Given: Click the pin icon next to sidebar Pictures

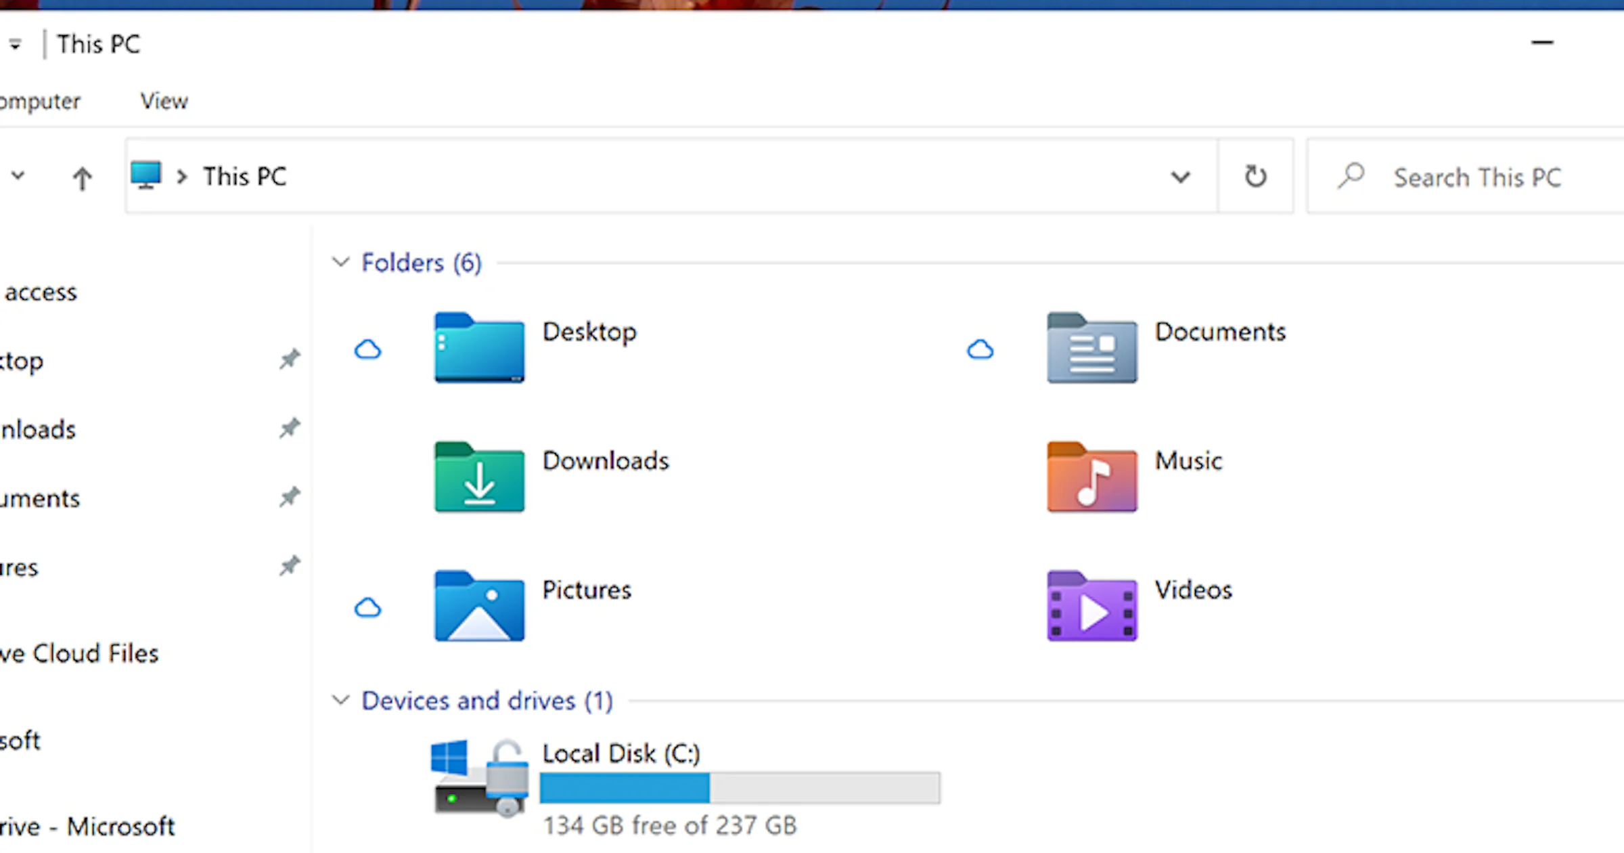Looking at the screenshot, I should pyautogui.click(x=290, y=565).
